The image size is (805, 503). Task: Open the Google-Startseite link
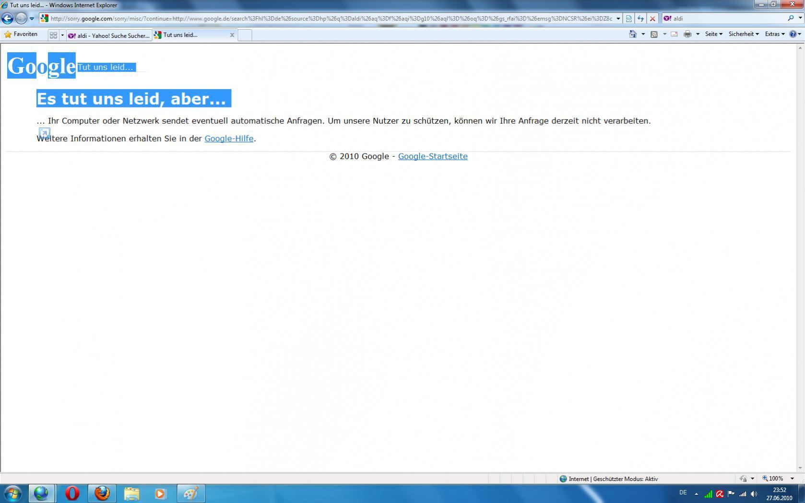[433, 156]
